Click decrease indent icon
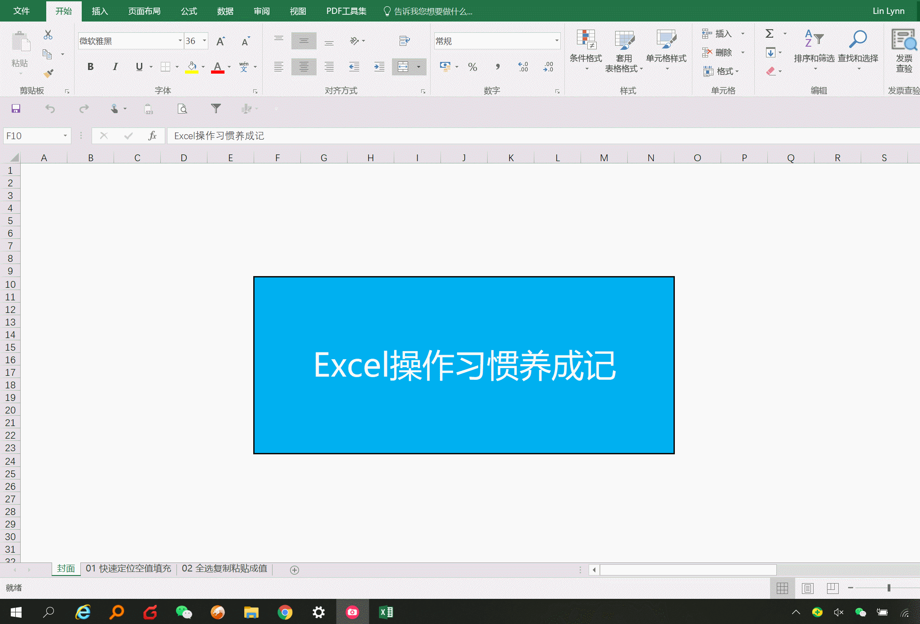Image resolution: width=920 pixels, height=624 pixels. pyautogui.click(x=354, y=67)
